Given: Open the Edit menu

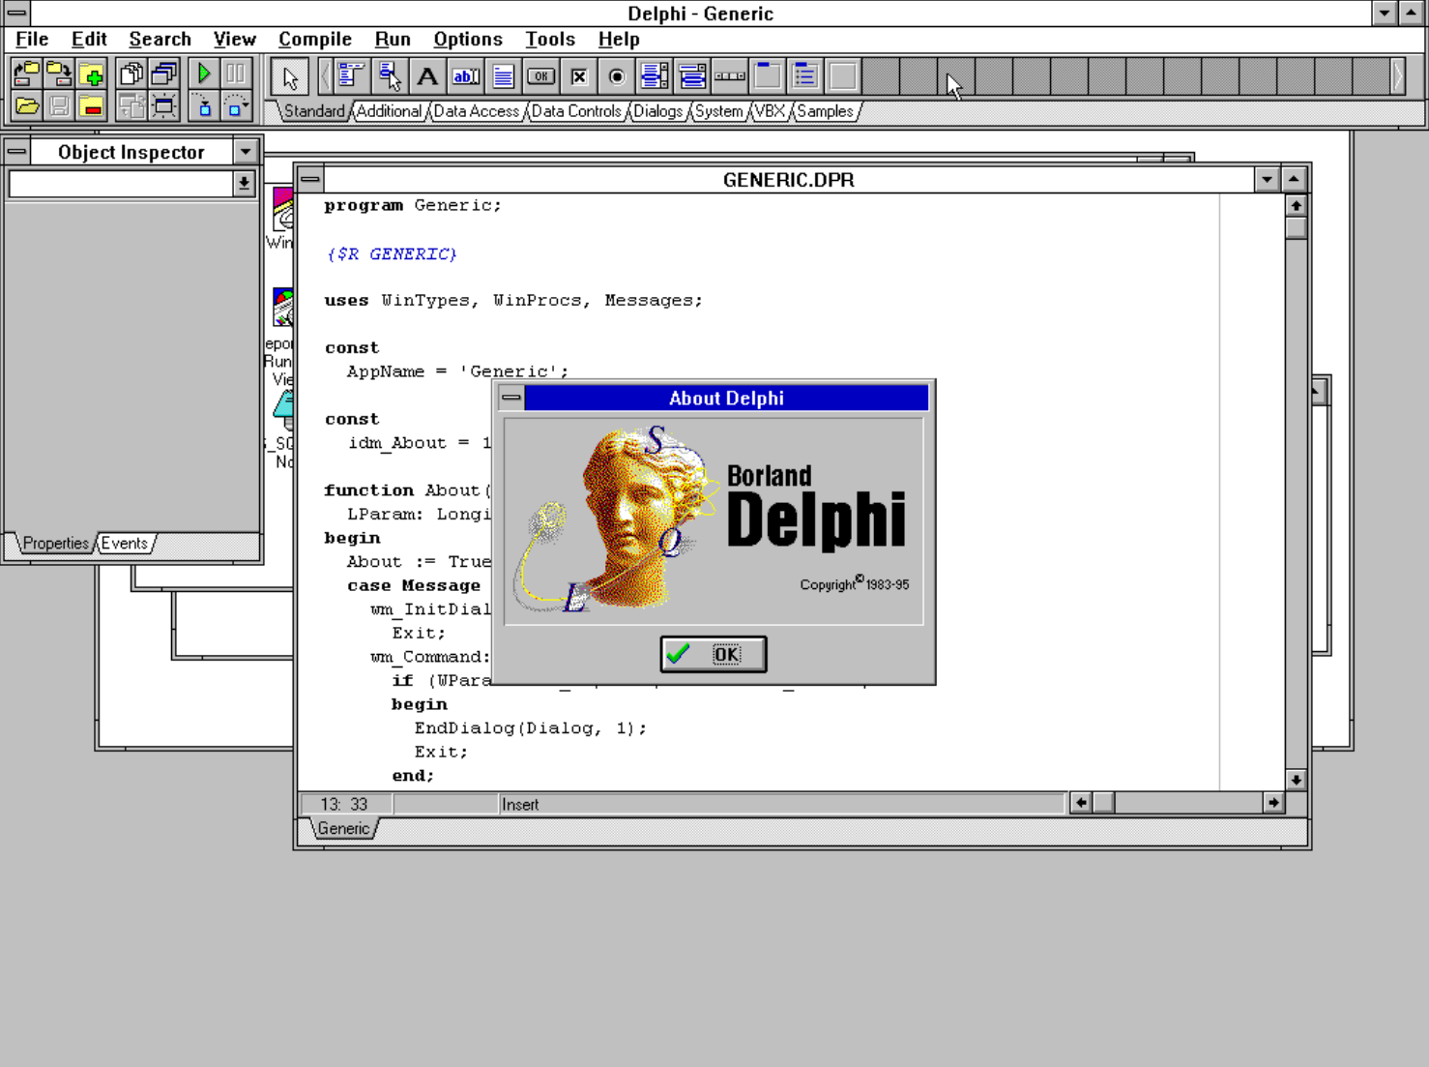Looking at the screenshot, I should click(89, 40).
